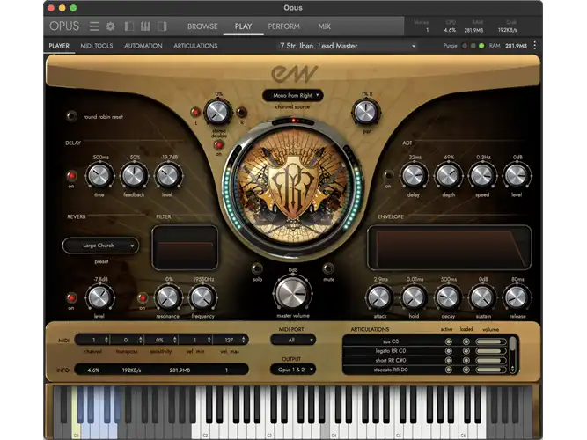Open the Automation subtab

point(143,46)
